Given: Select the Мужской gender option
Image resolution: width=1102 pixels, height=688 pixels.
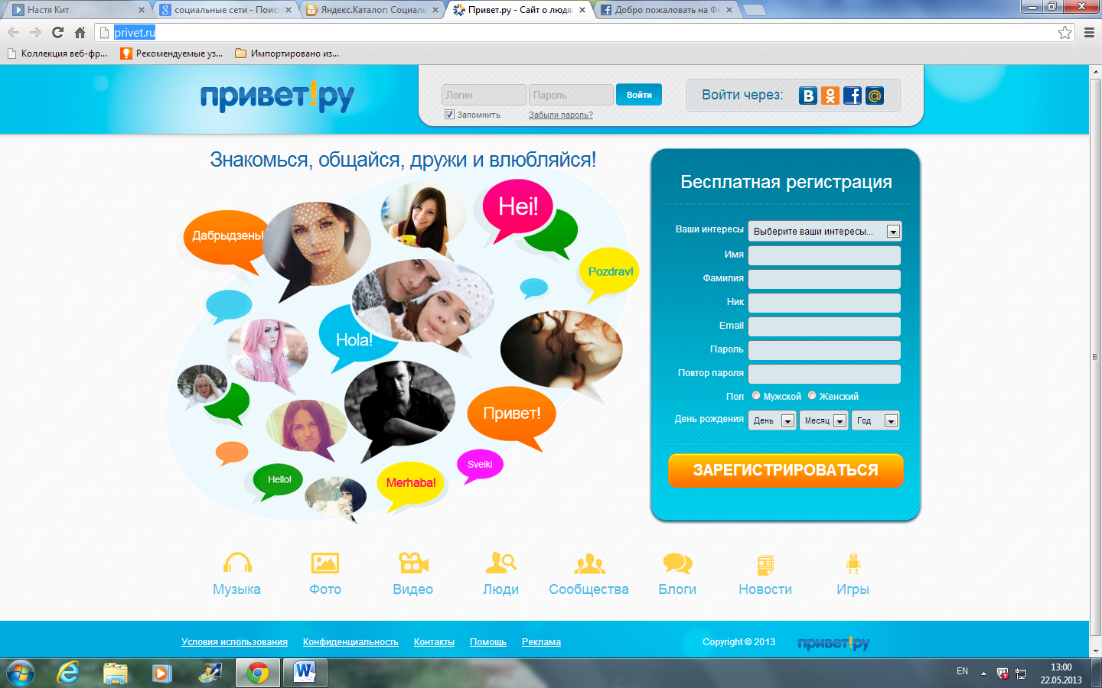Looking at the screenshot, I should 756,396.
